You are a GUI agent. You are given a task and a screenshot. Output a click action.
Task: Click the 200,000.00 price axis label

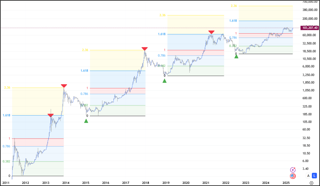(310, 19)
